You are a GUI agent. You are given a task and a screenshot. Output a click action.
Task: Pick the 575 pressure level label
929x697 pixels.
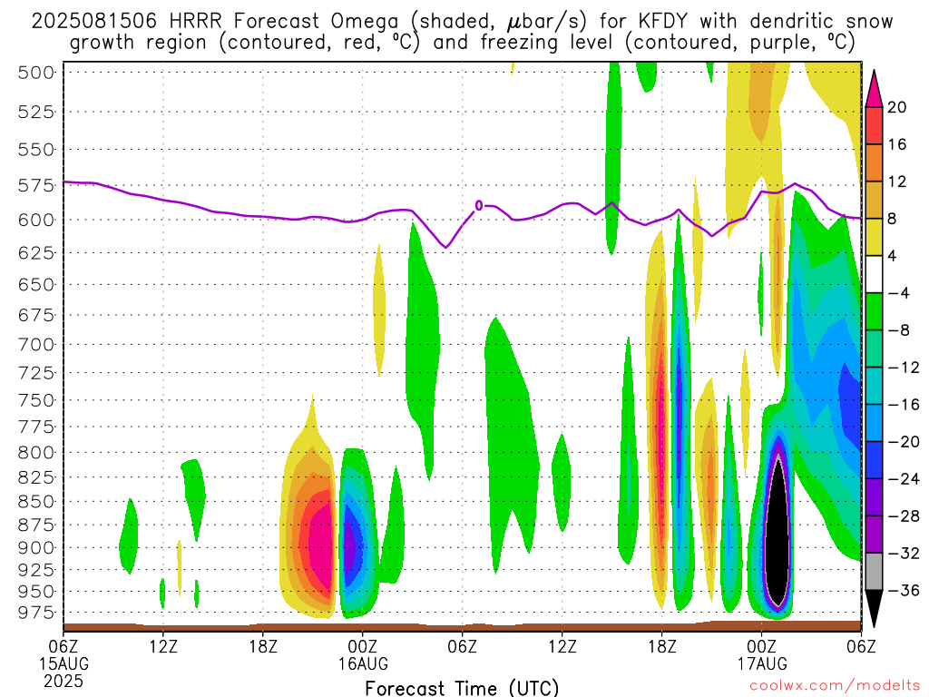tap(36, 186)
